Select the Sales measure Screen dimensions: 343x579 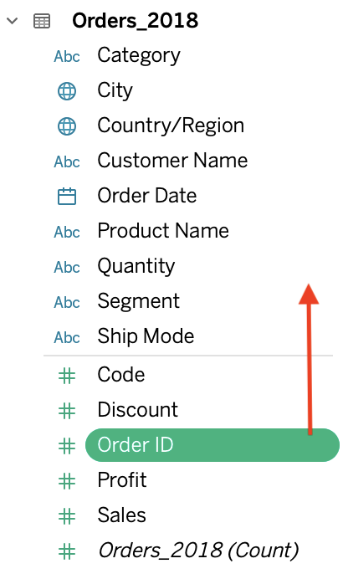coord(122,515)
